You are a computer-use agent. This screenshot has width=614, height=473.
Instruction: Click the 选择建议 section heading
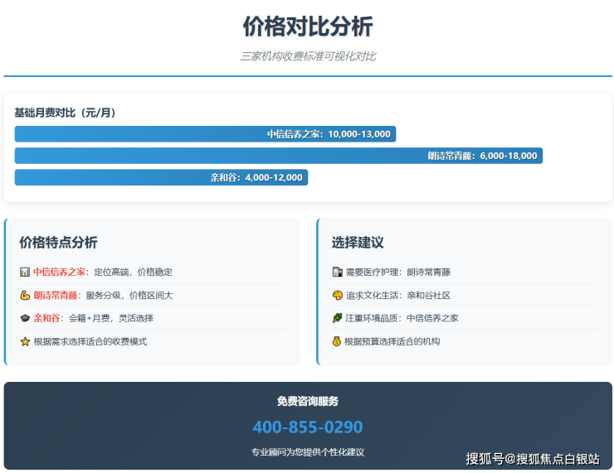click(358, 243)
